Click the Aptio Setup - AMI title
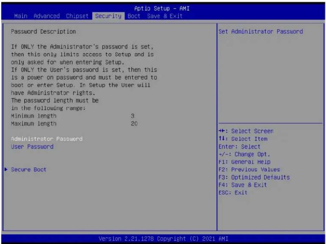326x244 pixels. point(162,8)
